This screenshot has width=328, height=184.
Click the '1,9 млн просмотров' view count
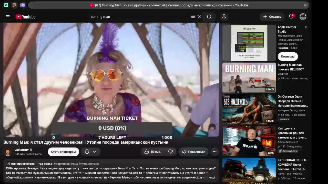pos(20,164)
